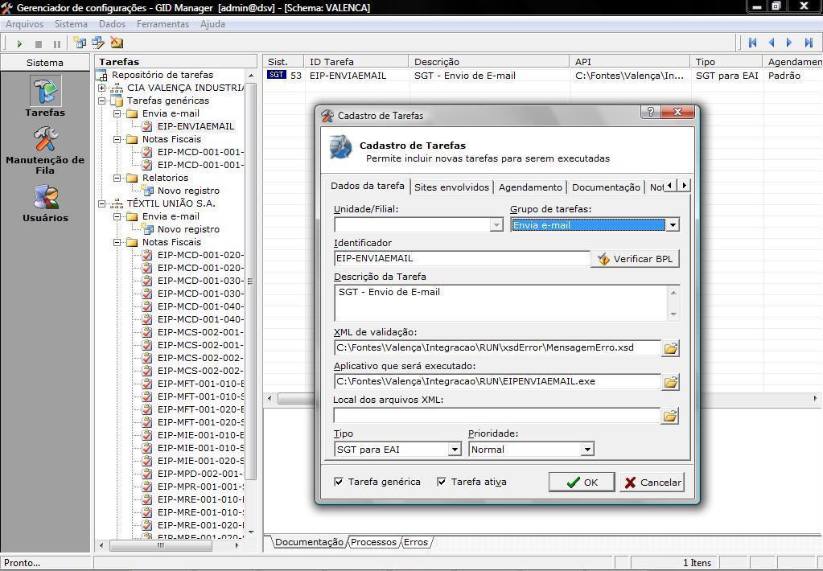Open the Prioridade dropdown list
Screen dimensions: 823x571
587,450
